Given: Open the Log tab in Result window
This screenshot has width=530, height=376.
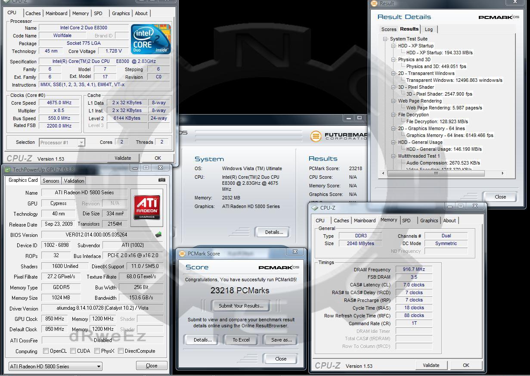Looking at the screenshot, I should click(429, 29).
